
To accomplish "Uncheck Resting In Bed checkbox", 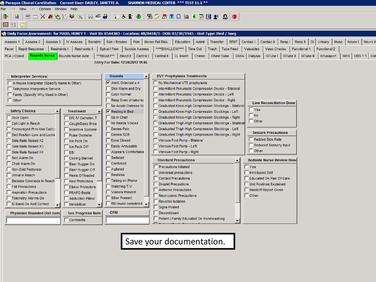I will point(108,111).
